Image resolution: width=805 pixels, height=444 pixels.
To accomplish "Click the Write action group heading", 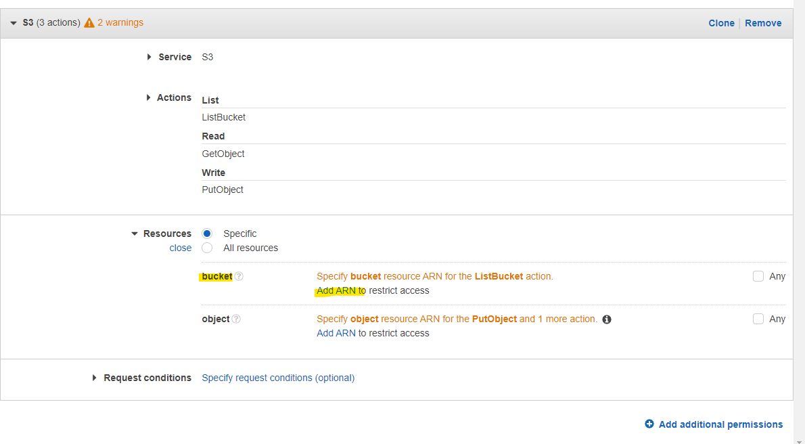I will (x=214, y=173).
